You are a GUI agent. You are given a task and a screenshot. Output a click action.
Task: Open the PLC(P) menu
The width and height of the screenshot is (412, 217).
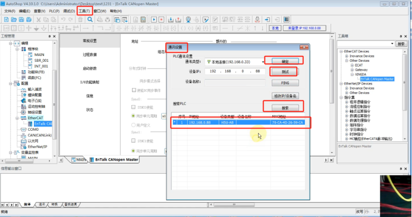coord(54,11)
